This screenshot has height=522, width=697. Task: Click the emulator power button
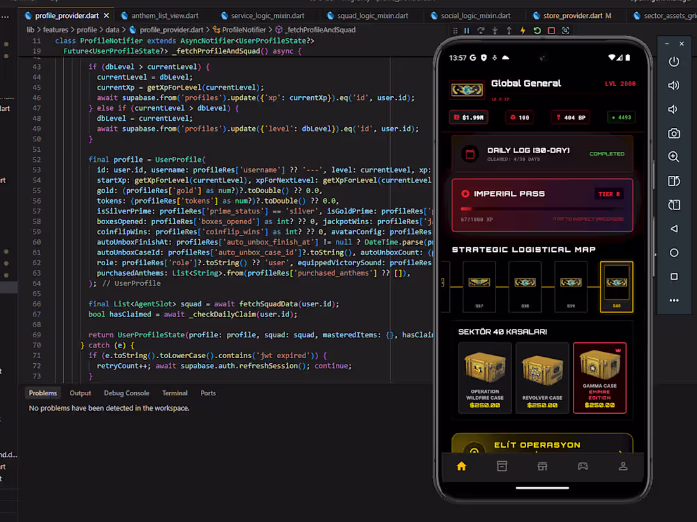674,61
